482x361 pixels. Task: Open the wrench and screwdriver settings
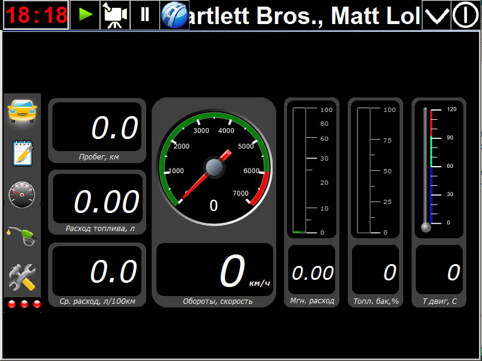[22, 277]
